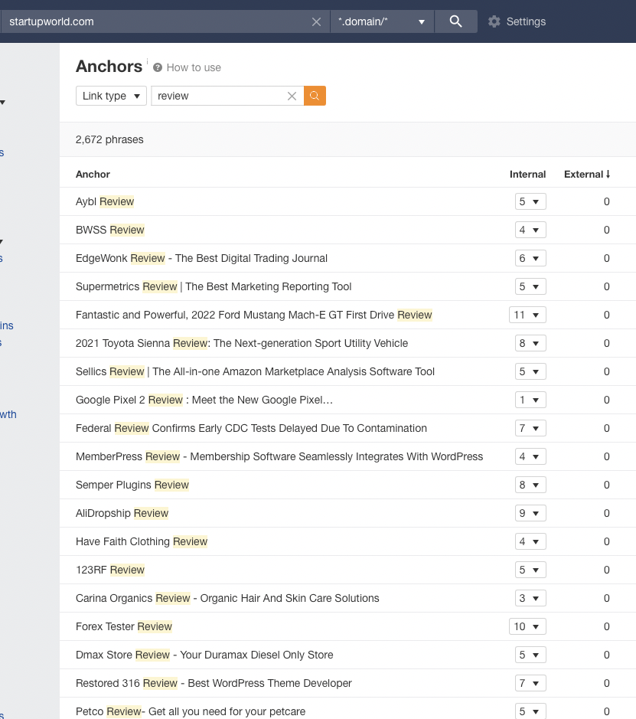Expand internal count for EdgeWonk Review row

point(530,258)
